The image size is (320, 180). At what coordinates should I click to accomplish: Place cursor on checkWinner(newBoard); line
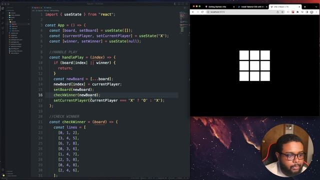pos(77,95)
